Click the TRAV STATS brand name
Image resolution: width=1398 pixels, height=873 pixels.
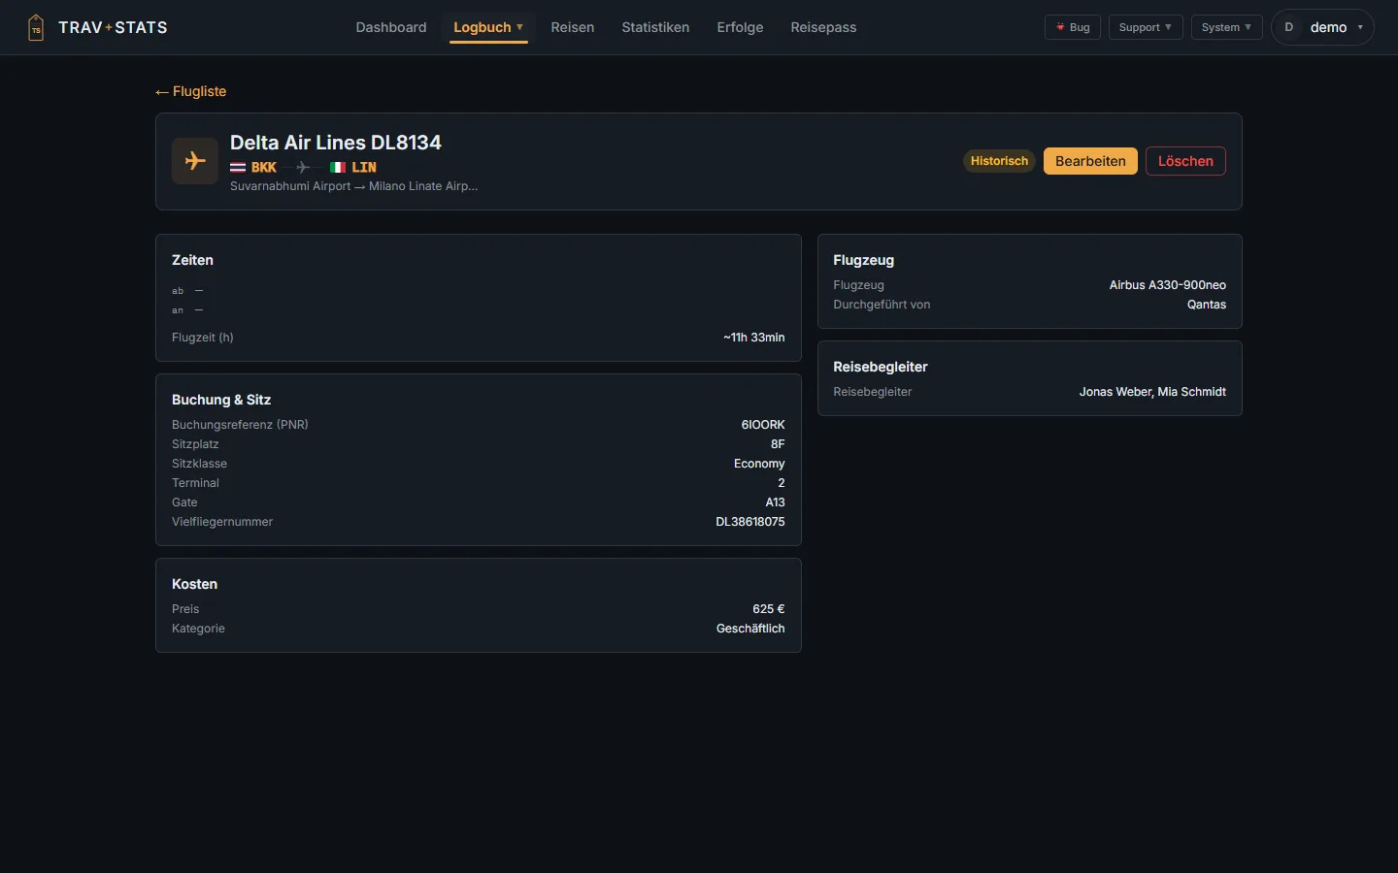[x=113, y=27]
